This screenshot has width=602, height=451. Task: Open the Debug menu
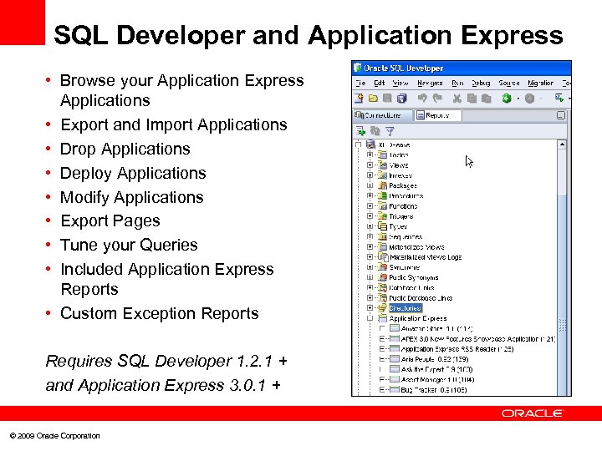pyautogui.click(x=481, y=83)
